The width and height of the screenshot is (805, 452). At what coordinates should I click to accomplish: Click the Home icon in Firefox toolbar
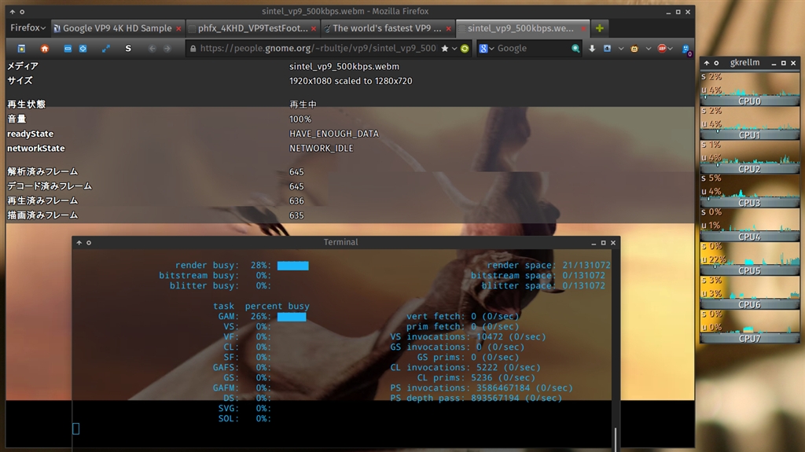(45, 48)
